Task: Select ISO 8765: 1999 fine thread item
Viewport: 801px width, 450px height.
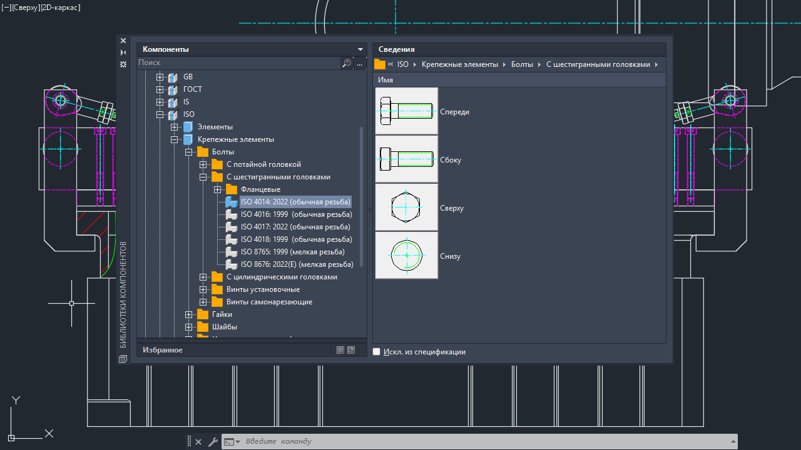Action: tap(292, 252)
